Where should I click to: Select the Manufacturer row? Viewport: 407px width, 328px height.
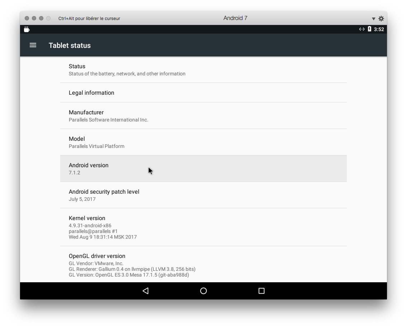pyautogui.click(x=203, y=116)
